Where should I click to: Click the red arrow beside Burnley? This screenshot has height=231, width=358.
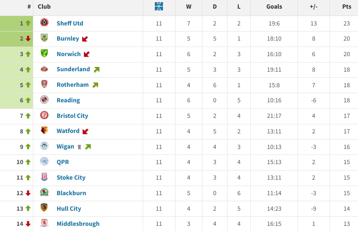pos(85,39)
